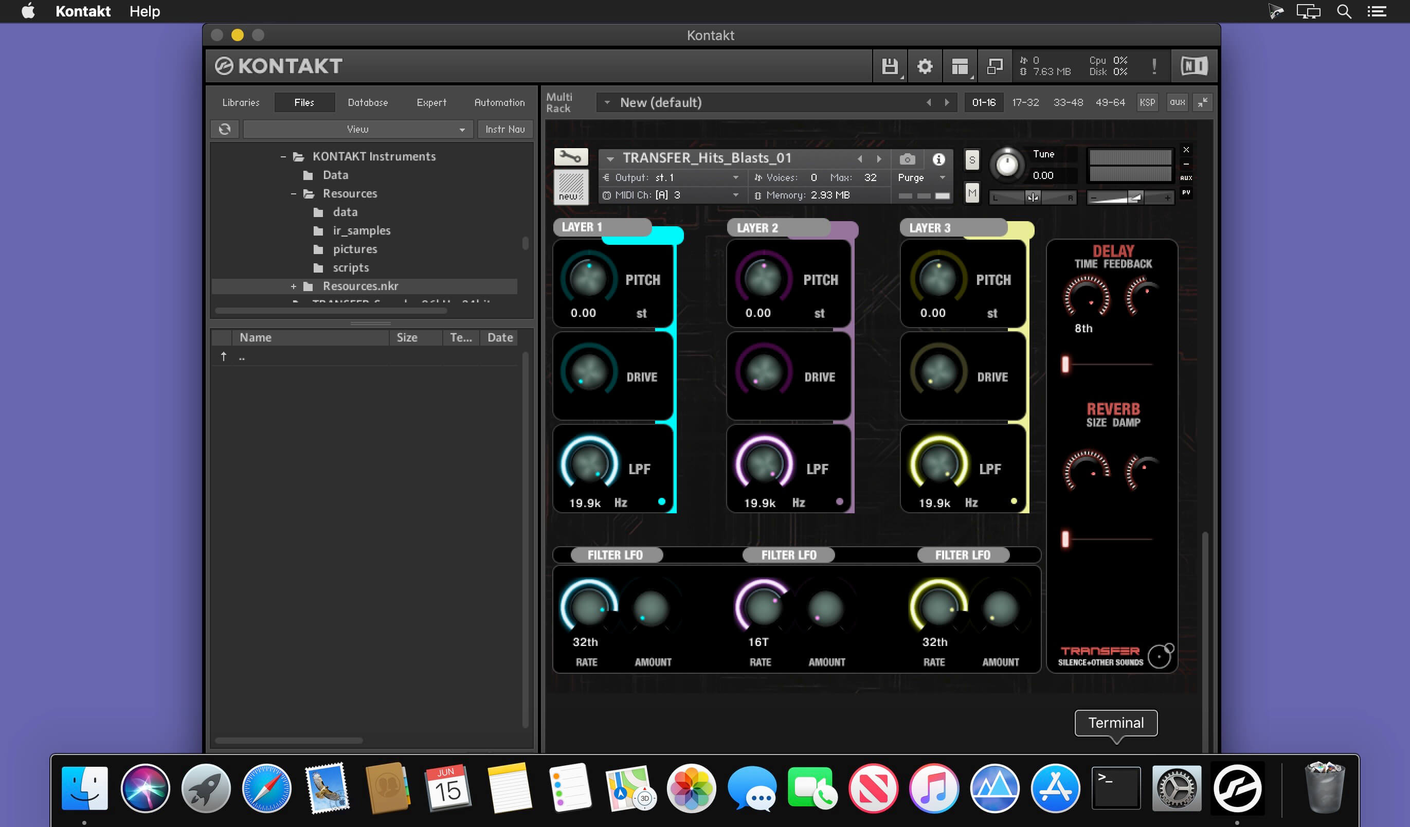Toggle the instrument PV button

1186,192
